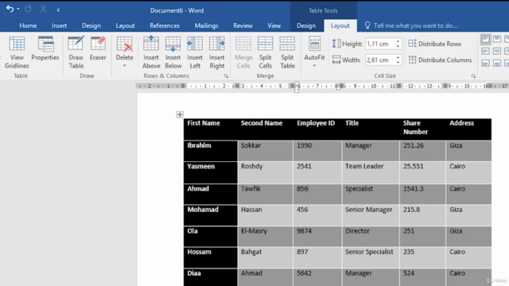Click the row Height value field
The height and width of the screenshot is (286, 509).
[380, 44]
